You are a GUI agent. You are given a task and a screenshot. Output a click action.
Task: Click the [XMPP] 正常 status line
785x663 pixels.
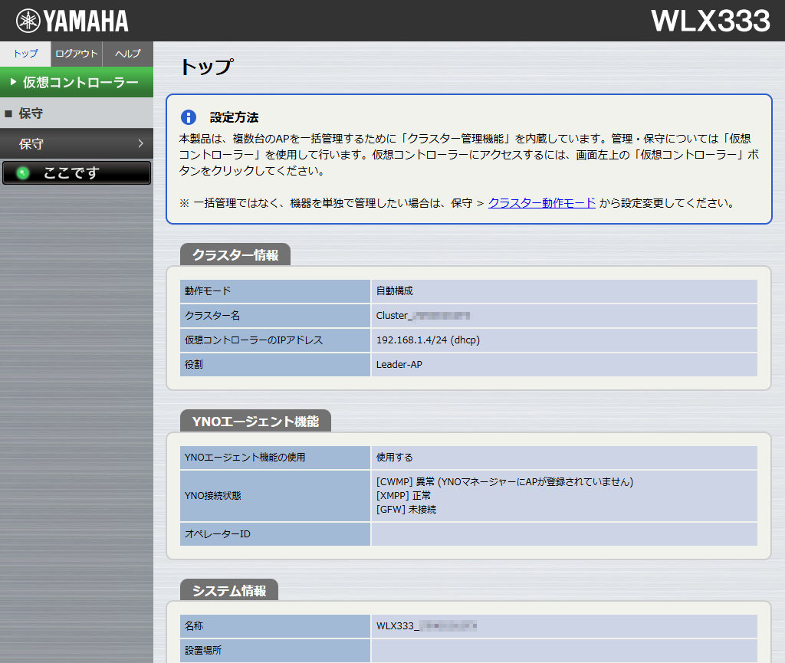pyautogui.click(x=403, y=495)
